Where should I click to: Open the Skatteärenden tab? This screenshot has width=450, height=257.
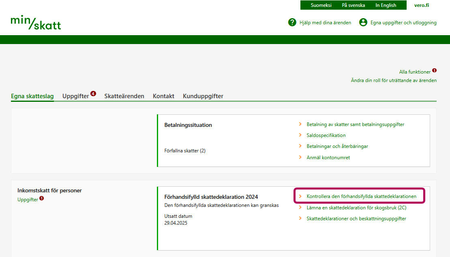coord(124,96)
